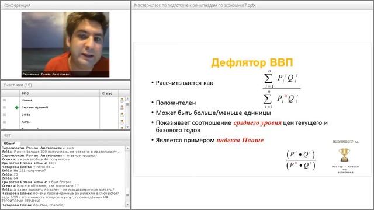Click the user icon in Zelda's row
This screenshot has height=210, width=374.
pyautogui.click(x=122, y=115)
